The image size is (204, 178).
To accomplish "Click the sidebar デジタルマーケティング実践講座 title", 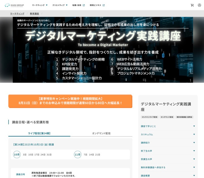I will 166,107.
